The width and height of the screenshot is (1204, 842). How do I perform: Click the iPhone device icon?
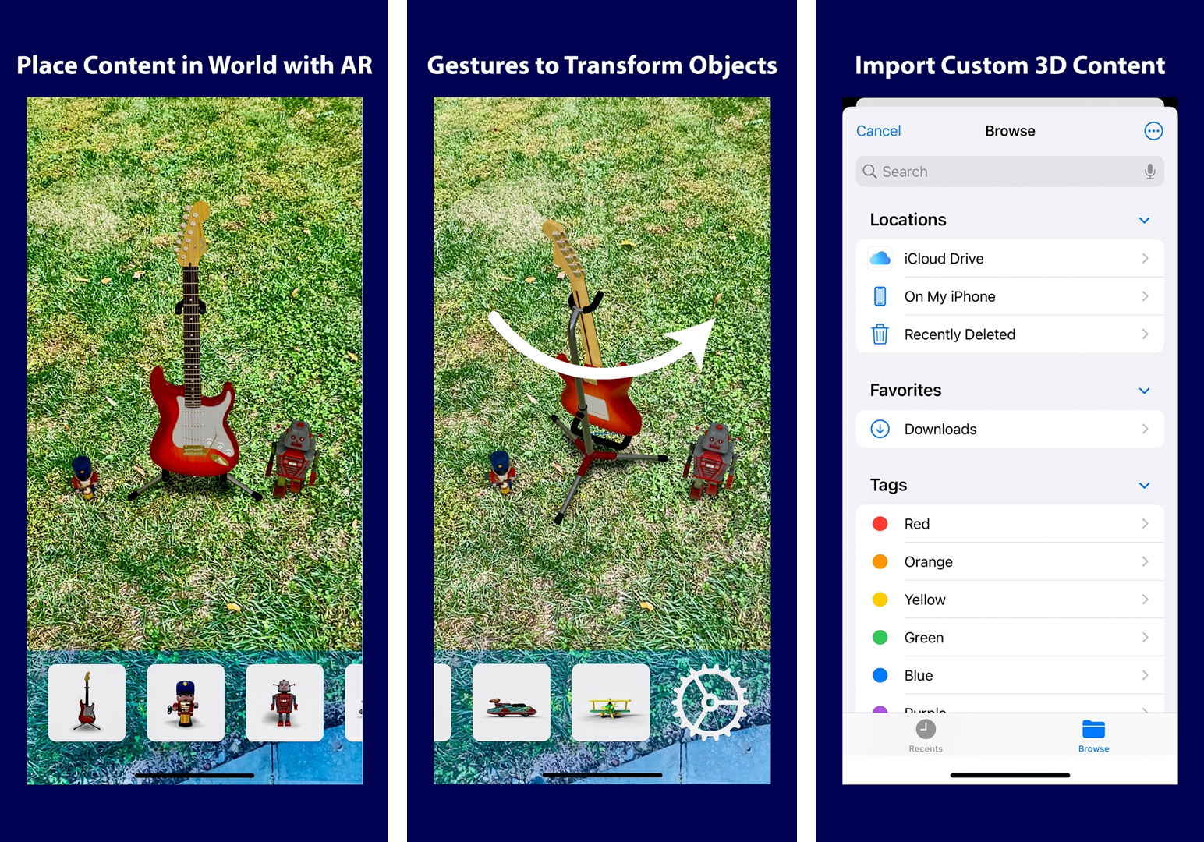880,296
